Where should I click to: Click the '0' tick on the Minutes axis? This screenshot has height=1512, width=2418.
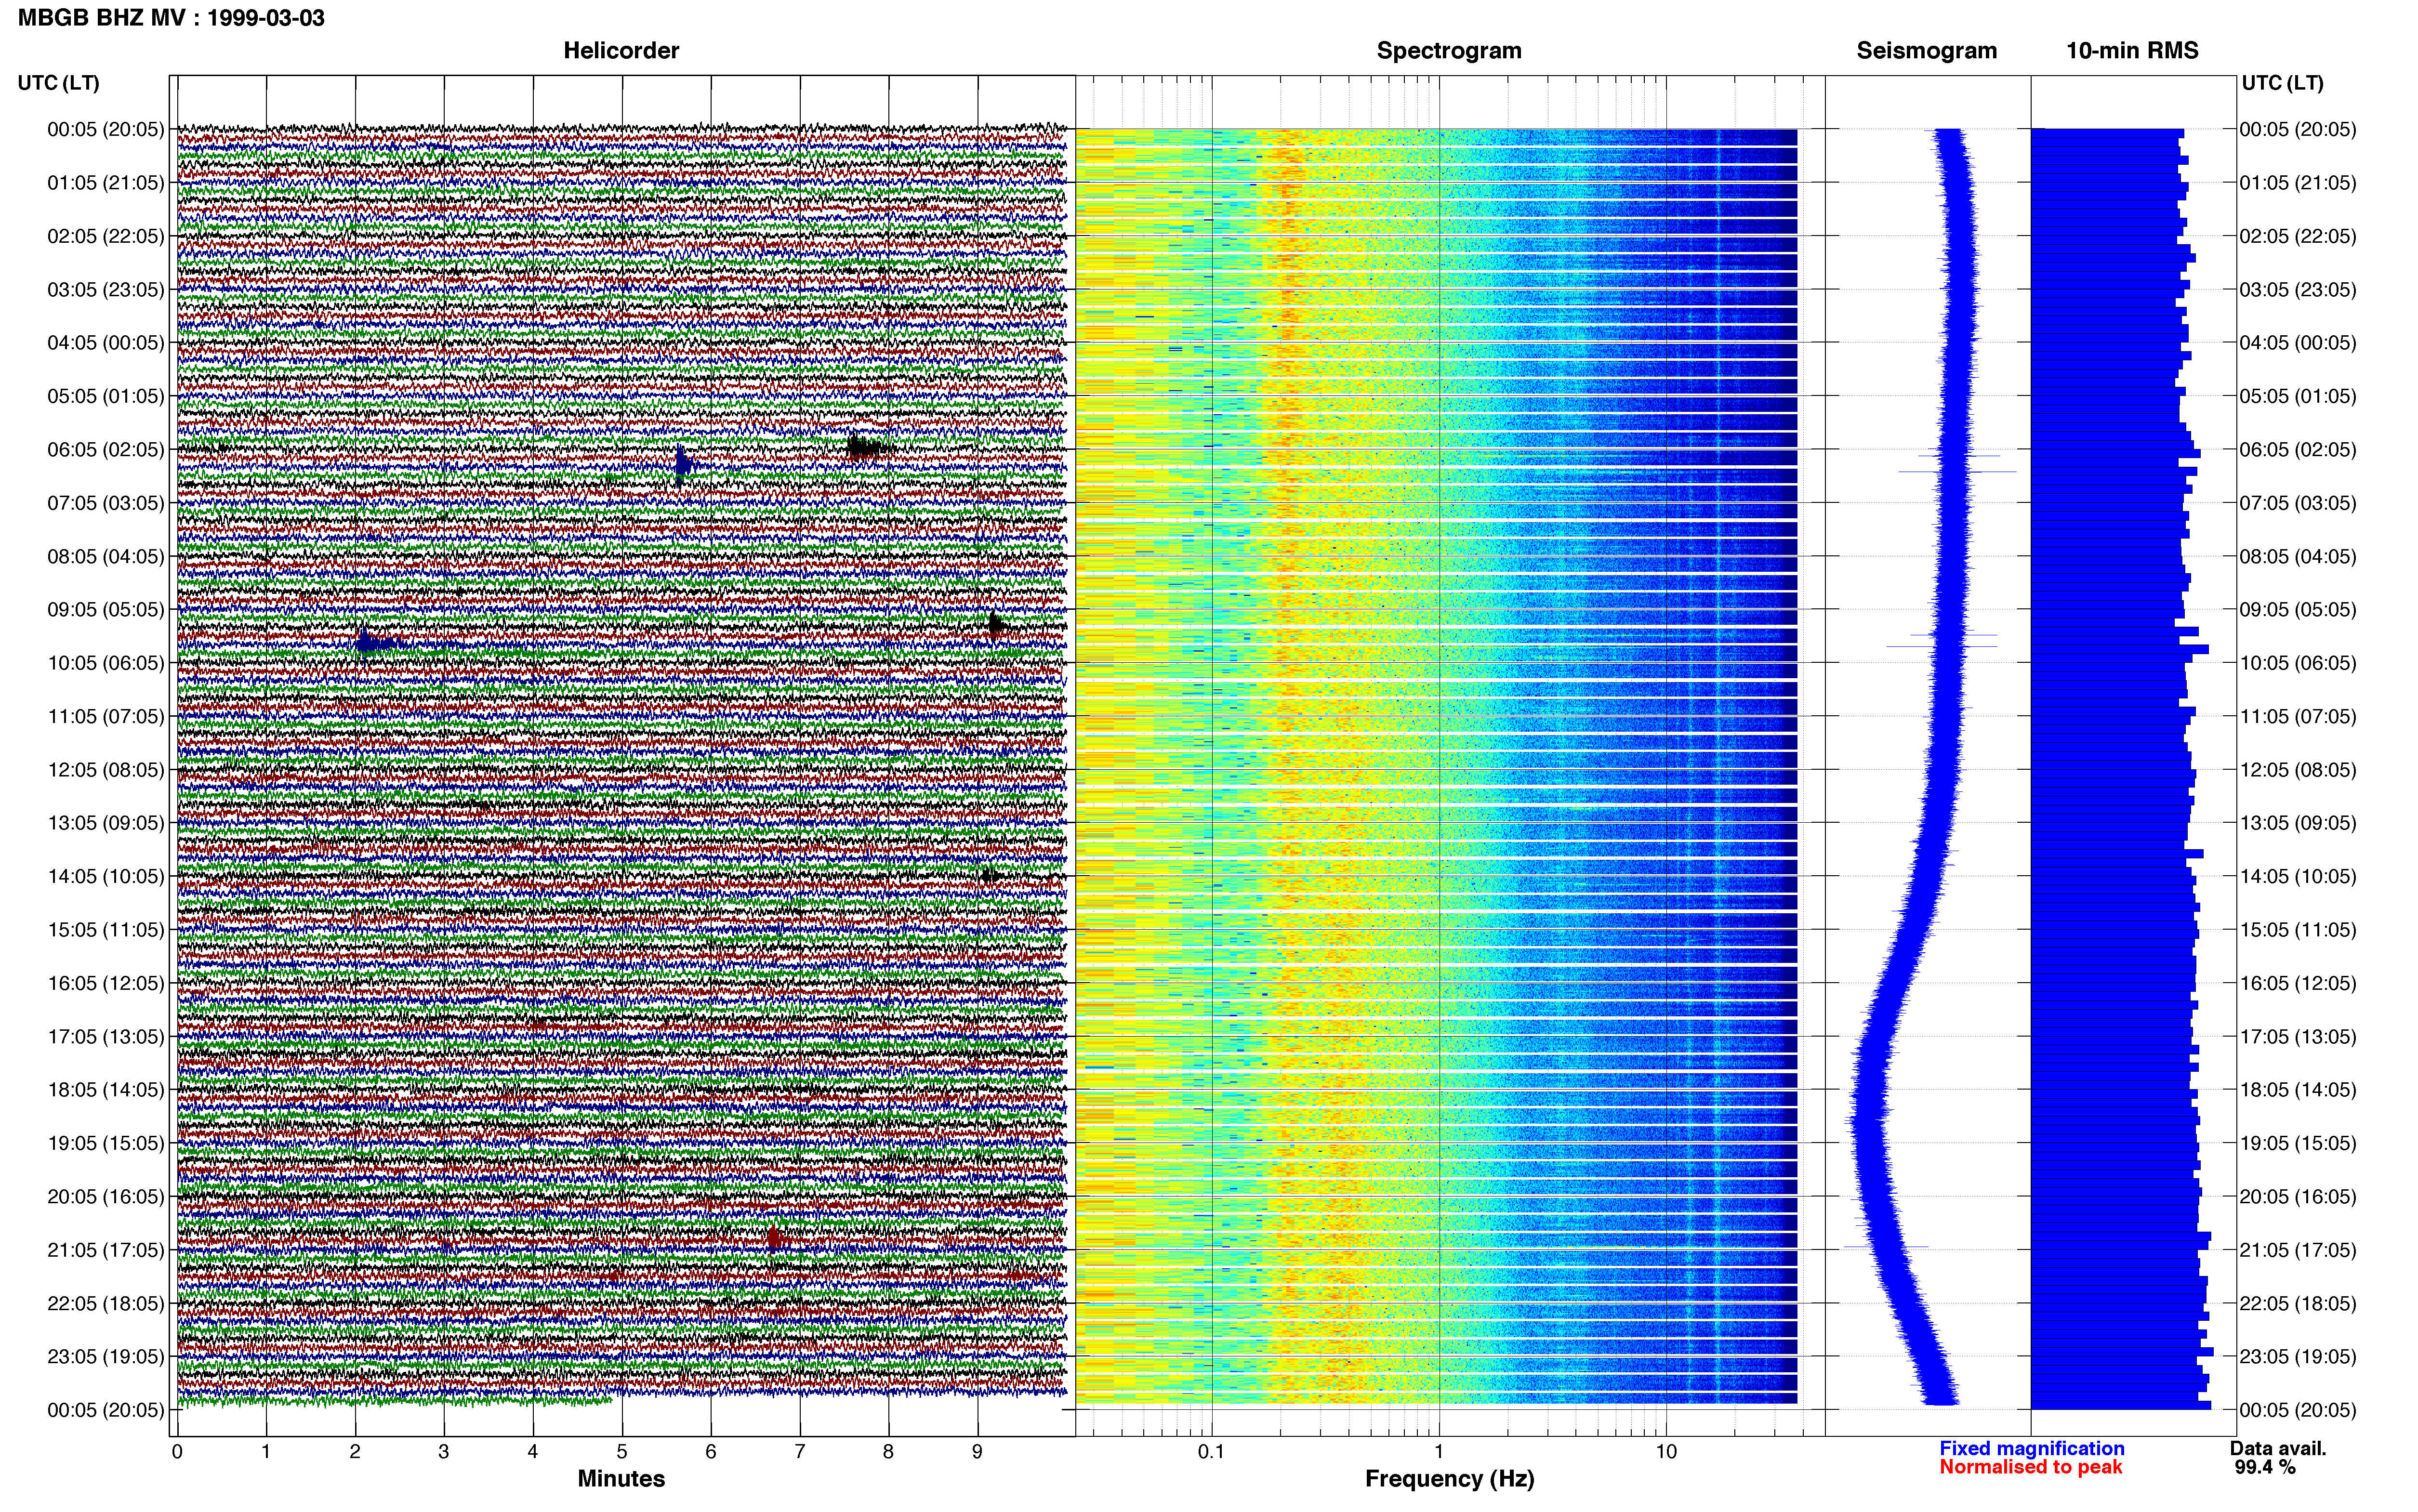coord(177,1452)
